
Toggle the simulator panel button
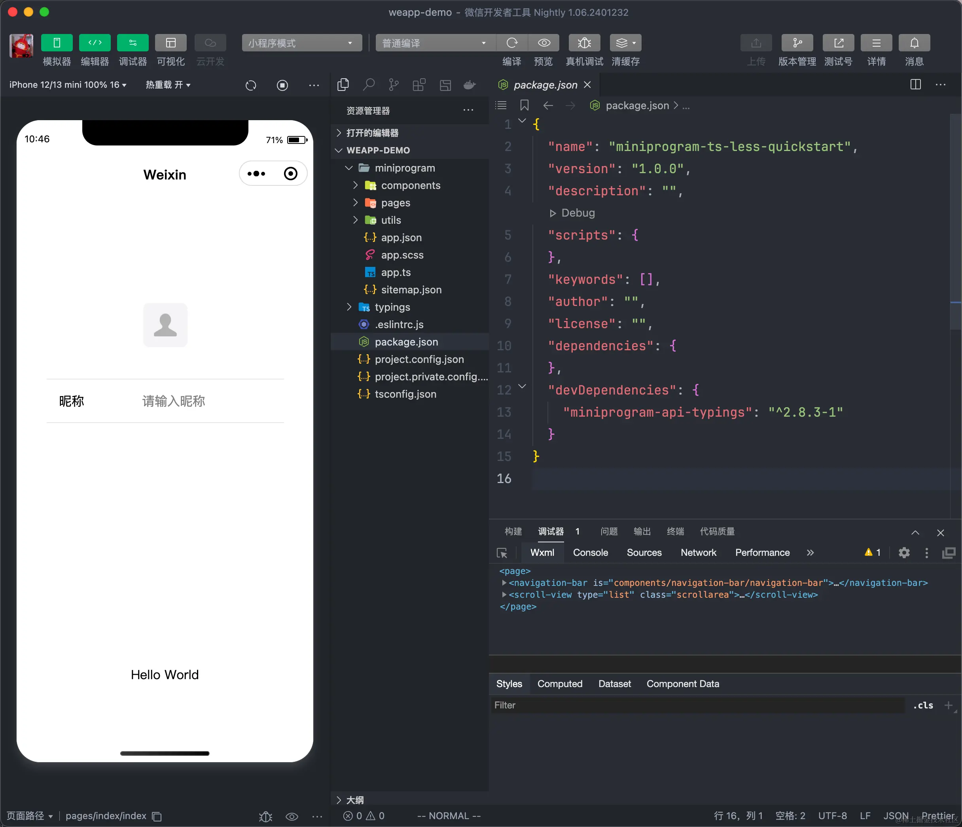(57, 43)
